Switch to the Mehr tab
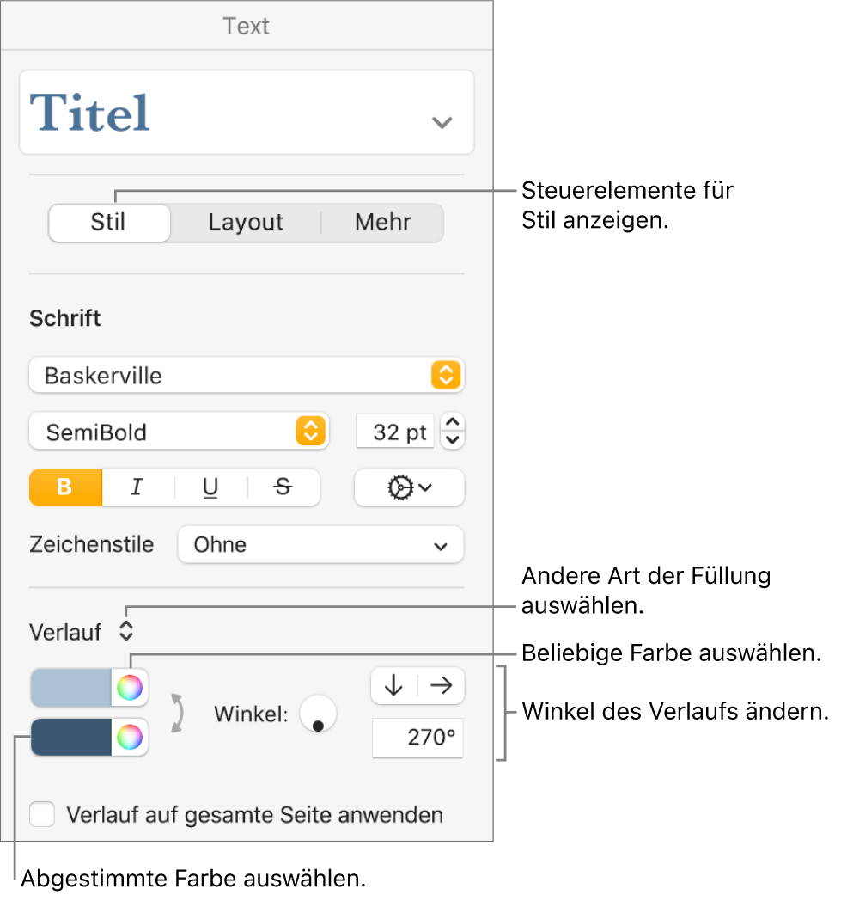 (x=383, y=223)
